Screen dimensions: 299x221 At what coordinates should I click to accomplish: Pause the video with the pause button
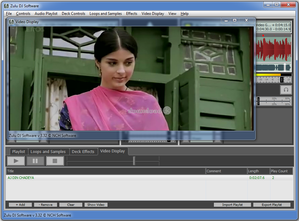coord(35,161)
